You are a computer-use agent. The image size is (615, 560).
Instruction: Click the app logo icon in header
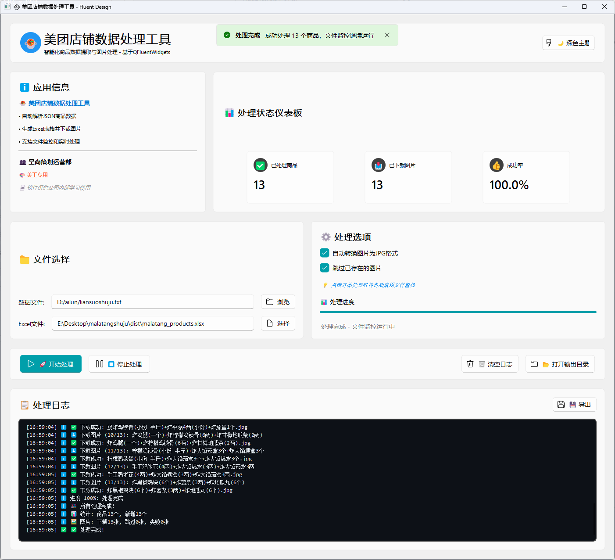coord(31,43)
